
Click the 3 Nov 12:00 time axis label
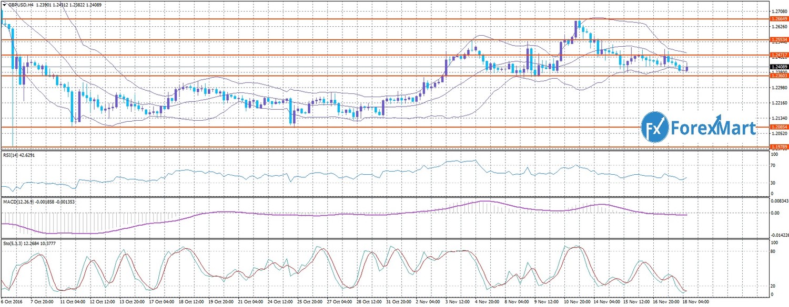458,303
